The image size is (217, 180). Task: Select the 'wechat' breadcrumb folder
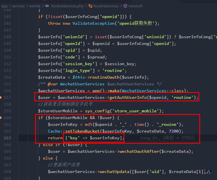35,6
